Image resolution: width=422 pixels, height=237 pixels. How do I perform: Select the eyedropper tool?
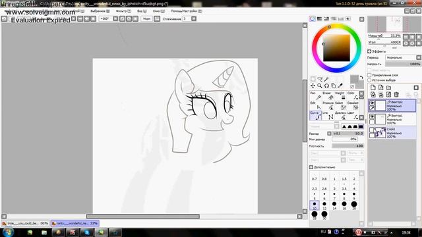click(x=340, y=86)
